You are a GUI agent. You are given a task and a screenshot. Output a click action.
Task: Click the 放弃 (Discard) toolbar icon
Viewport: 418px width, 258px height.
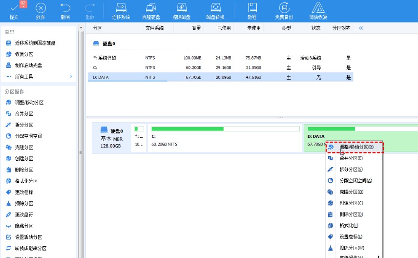coord(42,8)
